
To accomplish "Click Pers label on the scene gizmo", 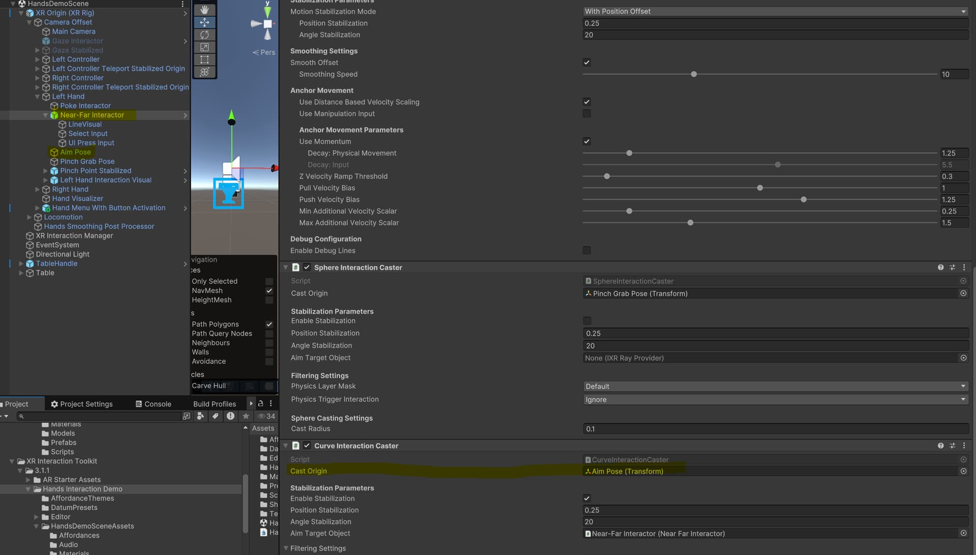I will pyautogui.click(x=266, y=52).
